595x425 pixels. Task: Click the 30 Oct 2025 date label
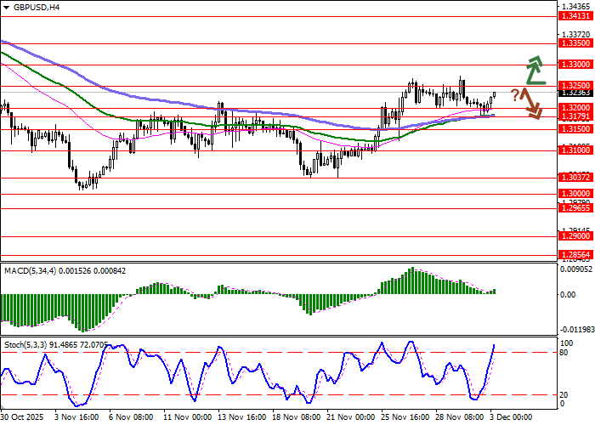tap(20, 418)
